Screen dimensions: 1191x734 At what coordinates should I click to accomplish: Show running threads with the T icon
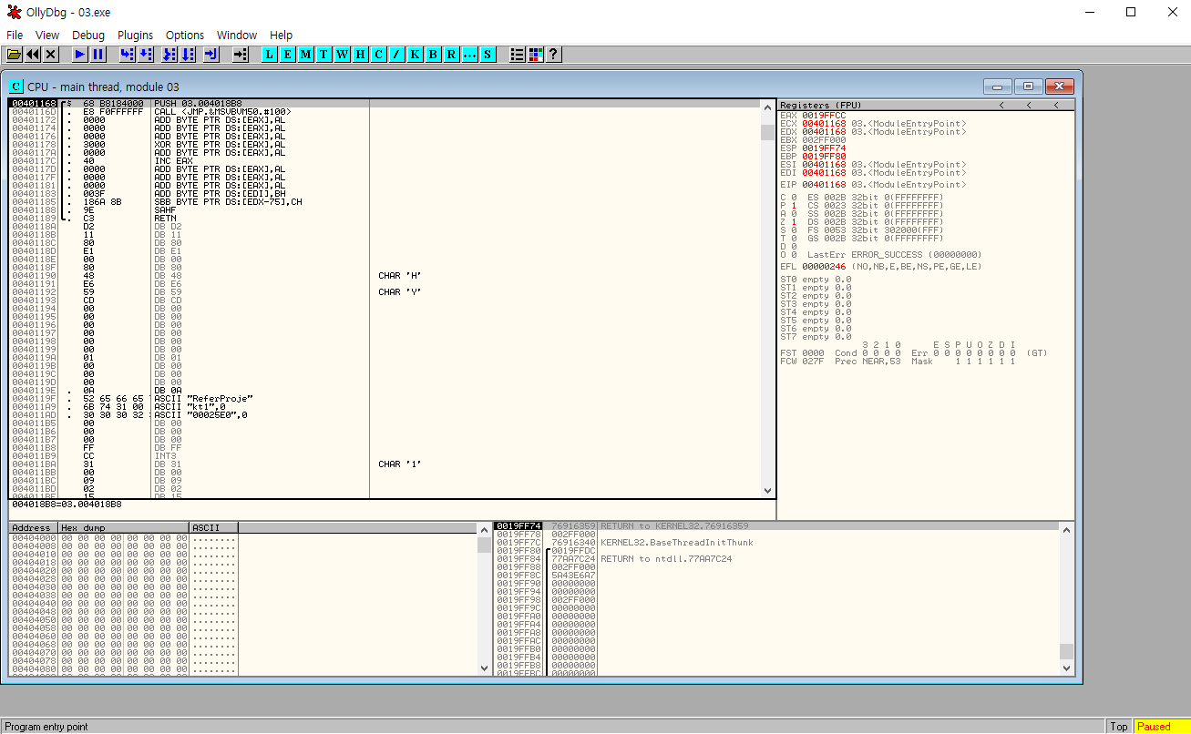[323, 55]
